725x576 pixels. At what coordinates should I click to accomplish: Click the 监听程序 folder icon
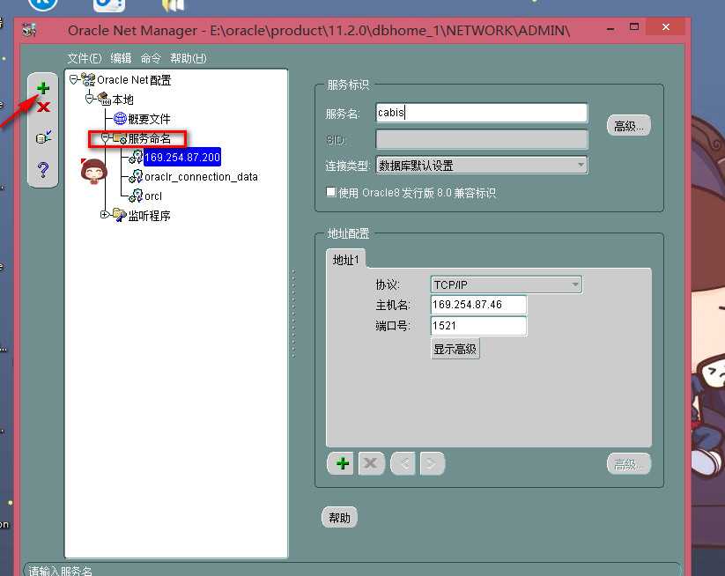click(119, 216)
